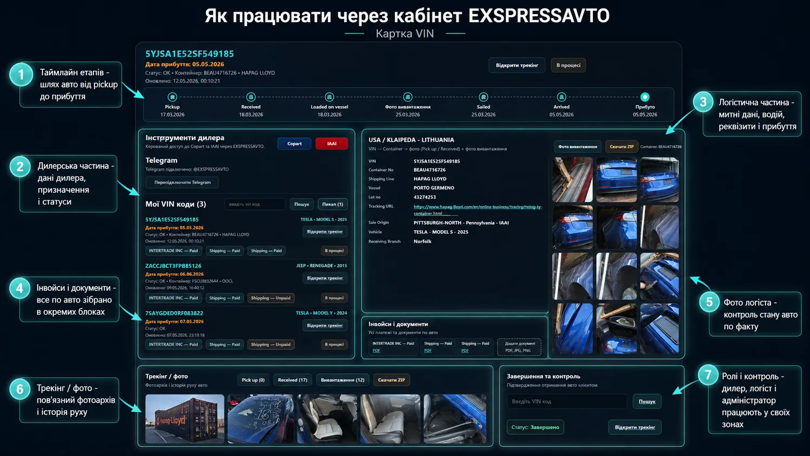Click Container No value BEAU4716726
The width and height of the screenshot is (810, 456).
pyautogui.click(x=430, y=170)
